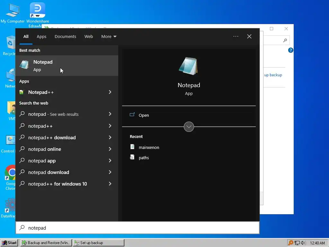
Task: Expand the Notepad++ app result arrow
Action: click(x=110, y=92)
